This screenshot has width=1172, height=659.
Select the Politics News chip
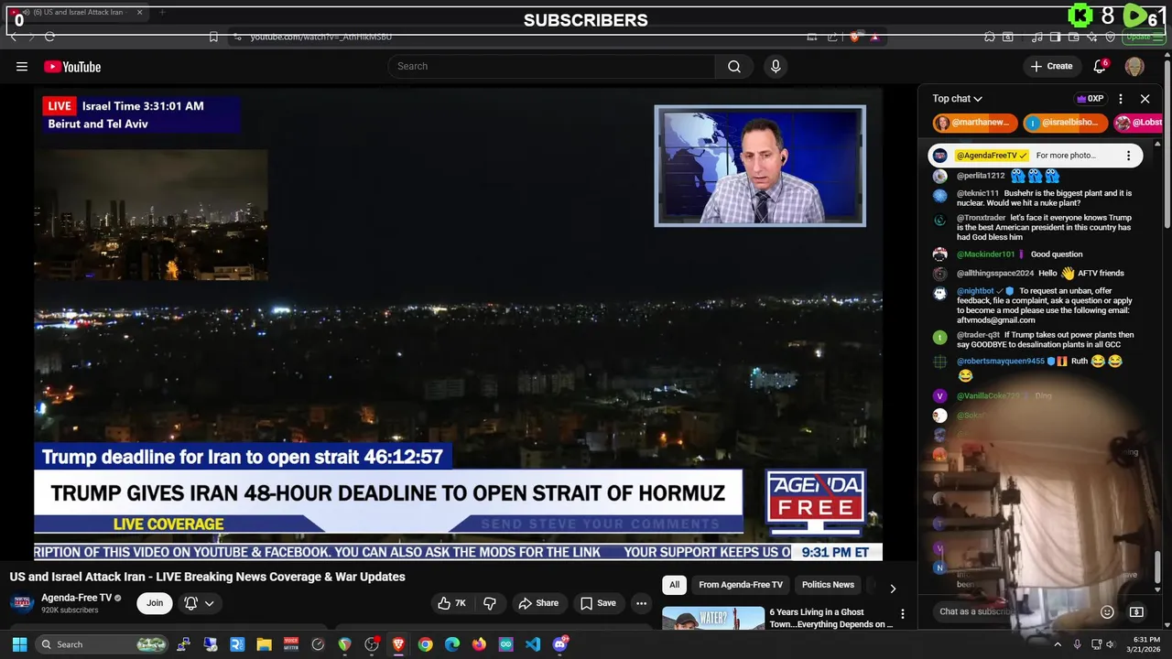[828, 585]
